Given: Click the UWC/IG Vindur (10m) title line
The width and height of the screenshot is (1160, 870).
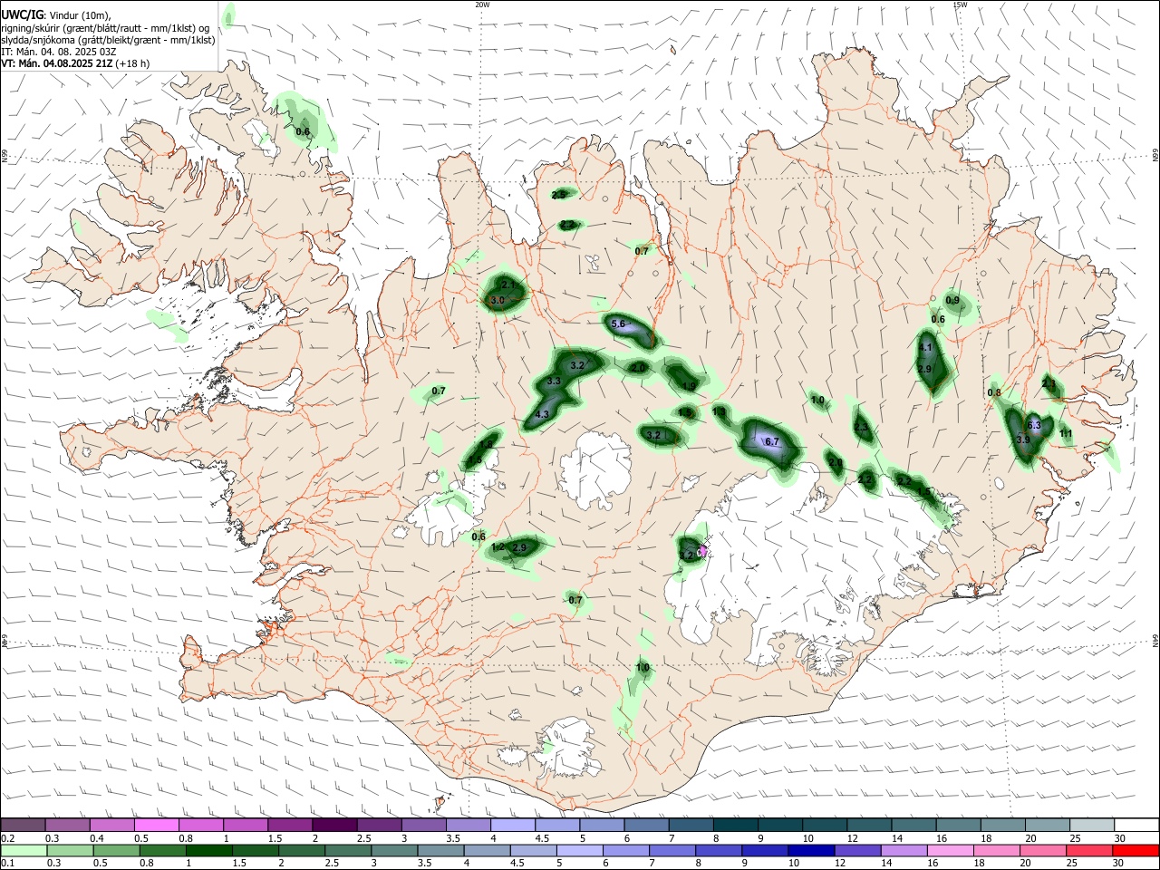Looking at the screenshot, I should point(56,15).
